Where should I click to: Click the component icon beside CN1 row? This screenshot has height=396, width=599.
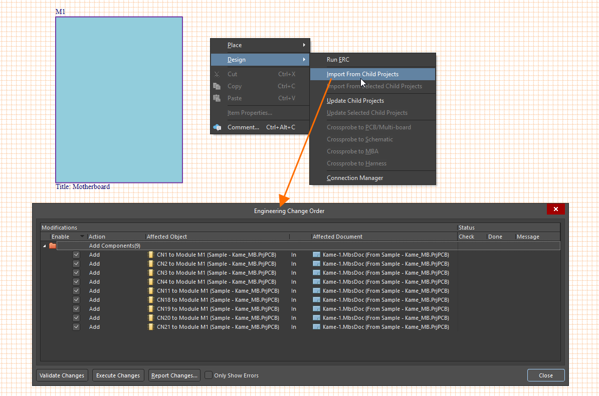tap(151, 255)
